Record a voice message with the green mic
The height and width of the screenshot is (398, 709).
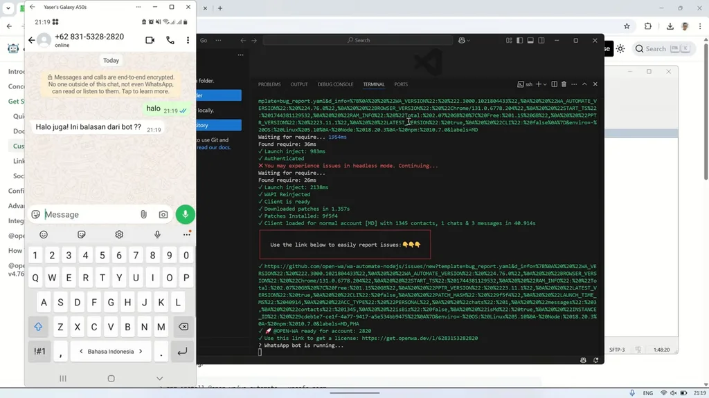[x=186, y=214]
